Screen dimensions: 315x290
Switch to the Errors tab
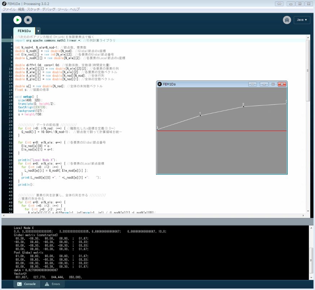pos(53,284)
